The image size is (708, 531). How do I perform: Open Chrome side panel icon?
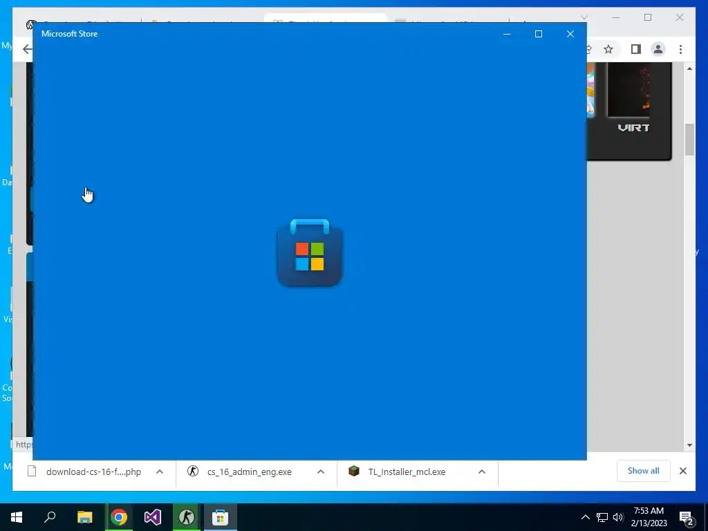(636, 49)
